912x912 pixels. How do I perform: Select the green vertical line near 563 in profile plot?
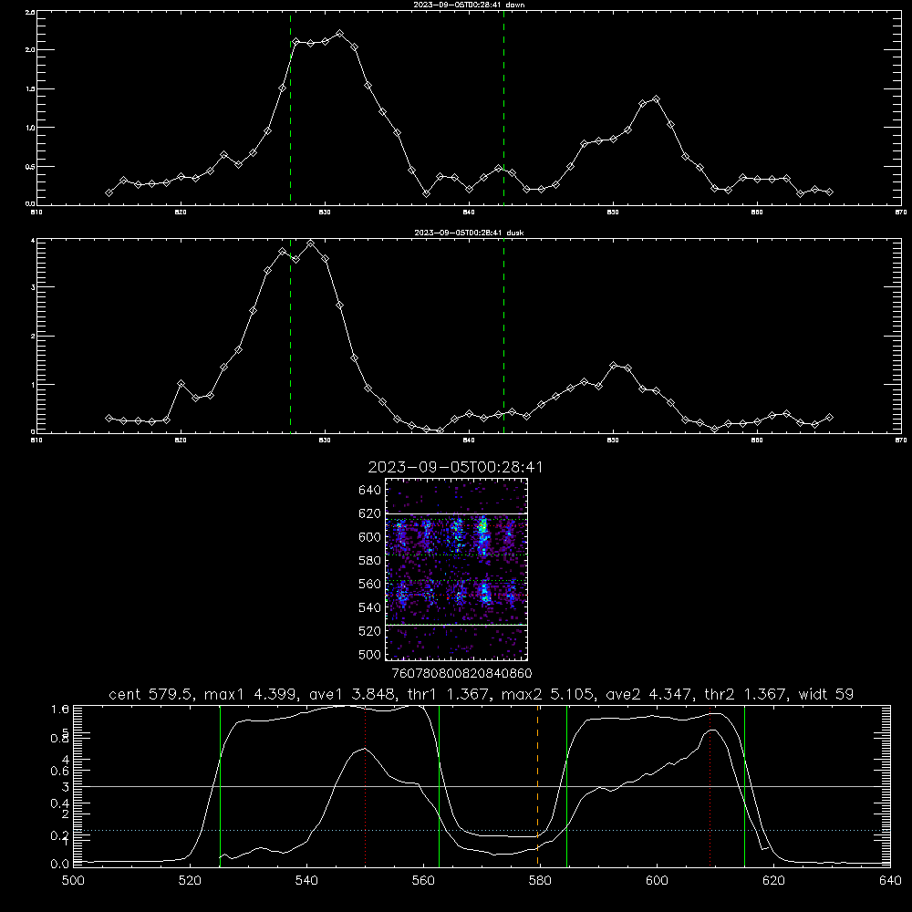tap(440, 786)
